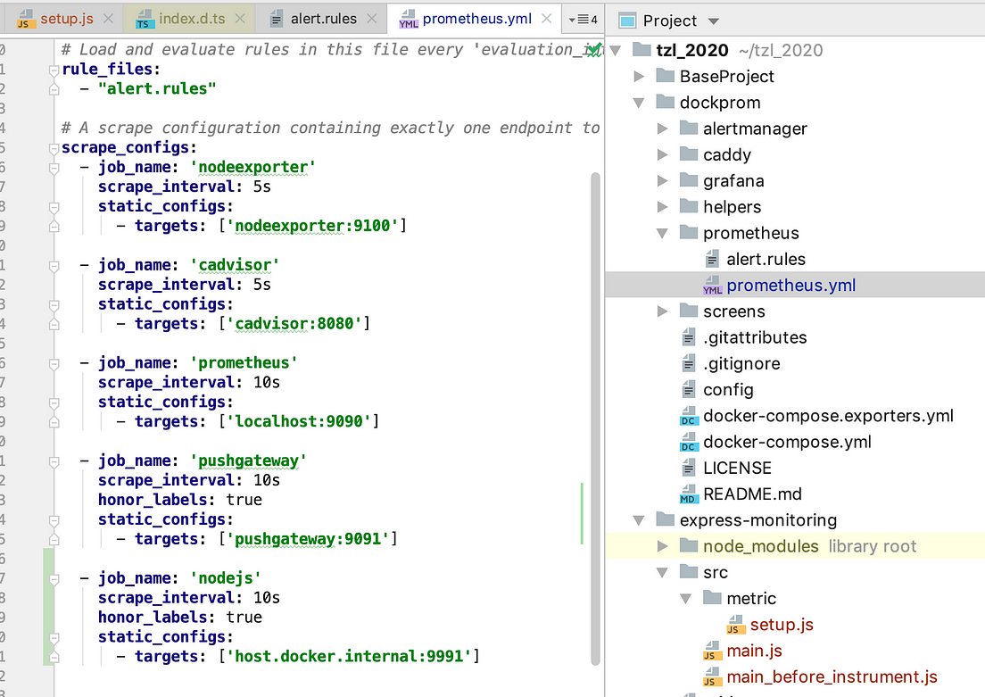
Task: Click the screens folder icon
Action: 689,311
